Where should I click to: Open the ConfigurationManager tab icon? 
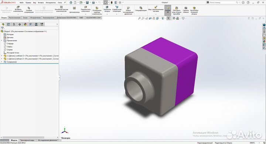click(14, 24)
